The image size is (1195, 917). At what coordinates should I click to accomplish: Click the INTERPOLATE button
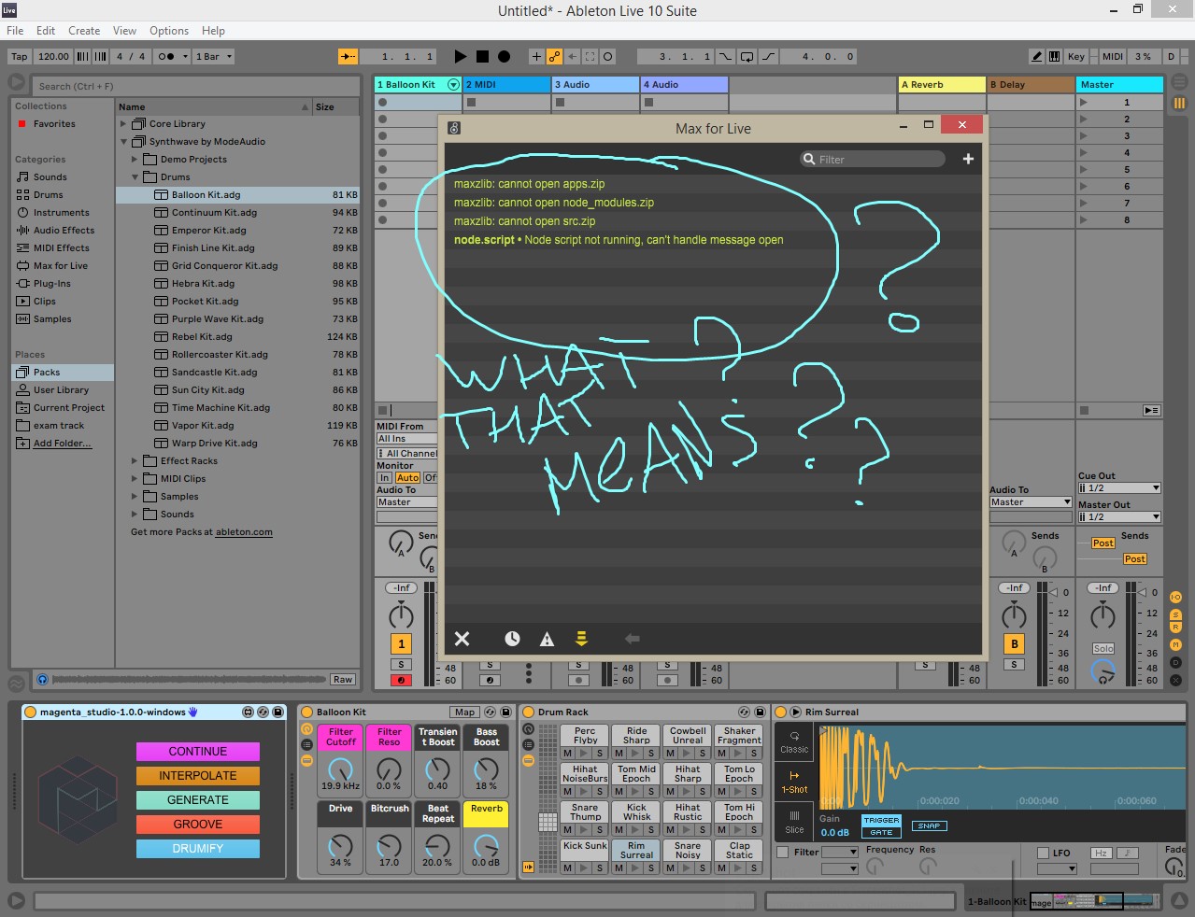[198, 776]
